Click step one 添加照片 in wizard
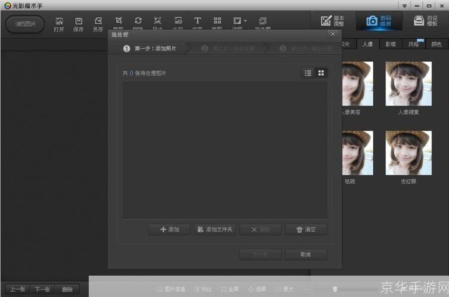 149,49
